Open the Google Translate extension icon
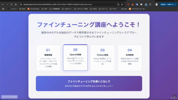This screenshot has width=178, height=100. (137, 4)
